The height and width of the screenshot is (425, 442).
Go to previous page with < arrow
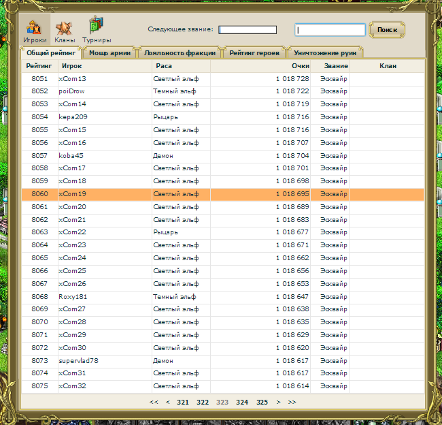(168, 403)
